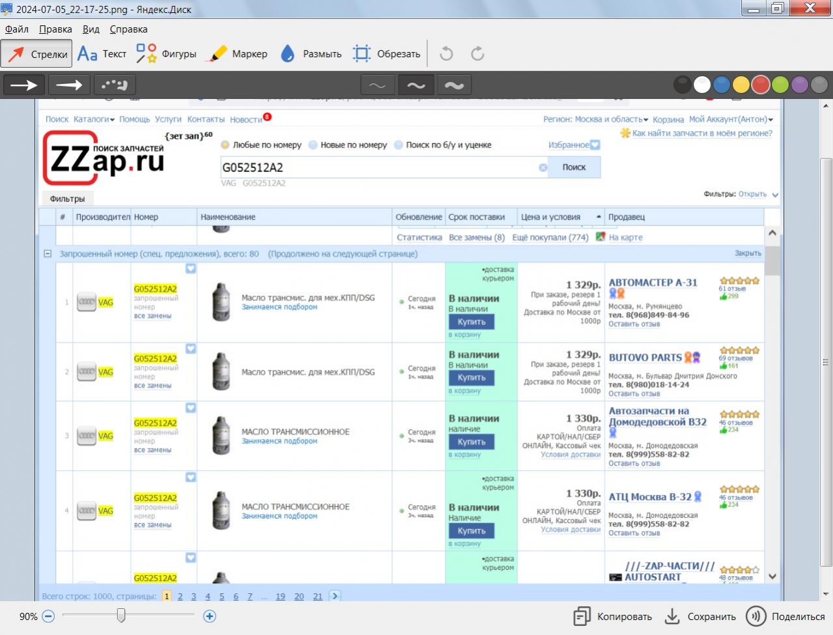The image size is (833, 635).
Task: Click the zoom in plus button
Action: coord(210,616)
